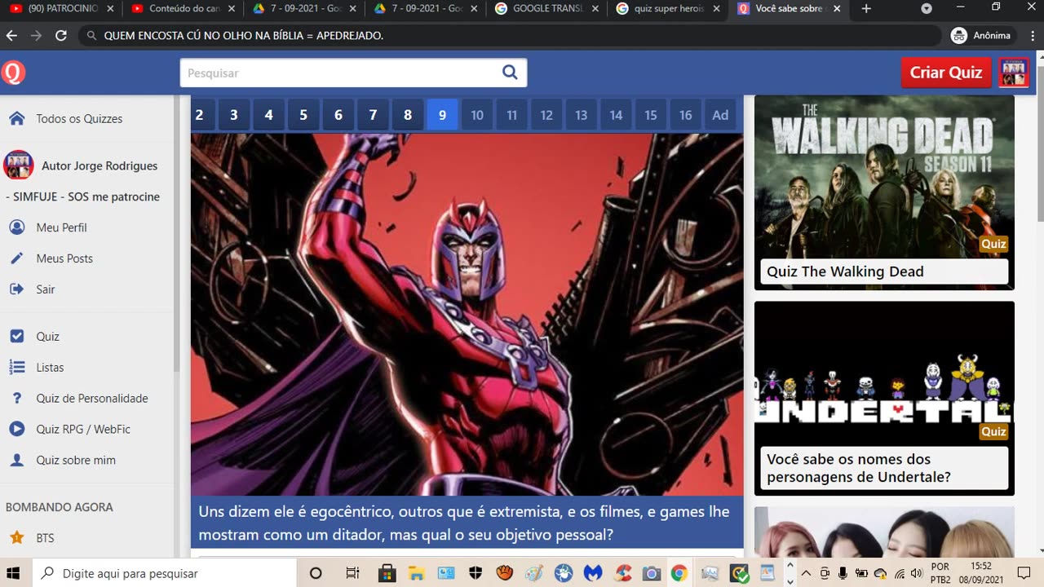Open Task View on the taskbar

coord(352,573)
